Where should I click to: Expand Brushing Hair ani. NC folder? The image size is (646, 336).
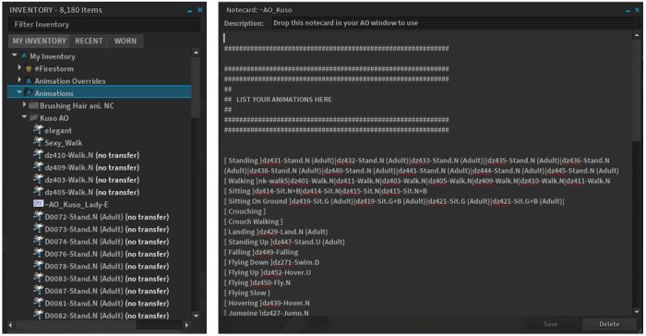point(24,104)
